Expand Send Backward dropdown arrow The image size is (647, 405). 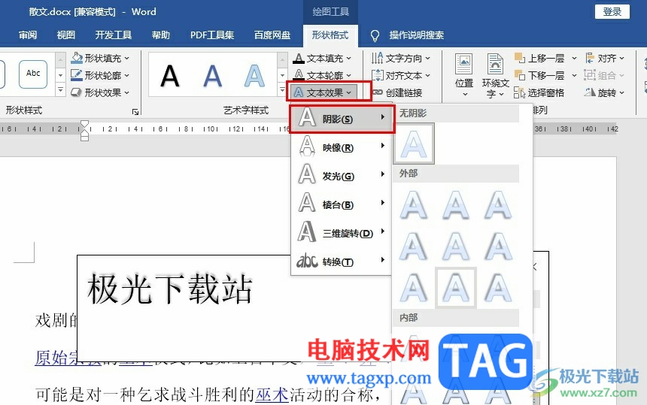(574, 75)
